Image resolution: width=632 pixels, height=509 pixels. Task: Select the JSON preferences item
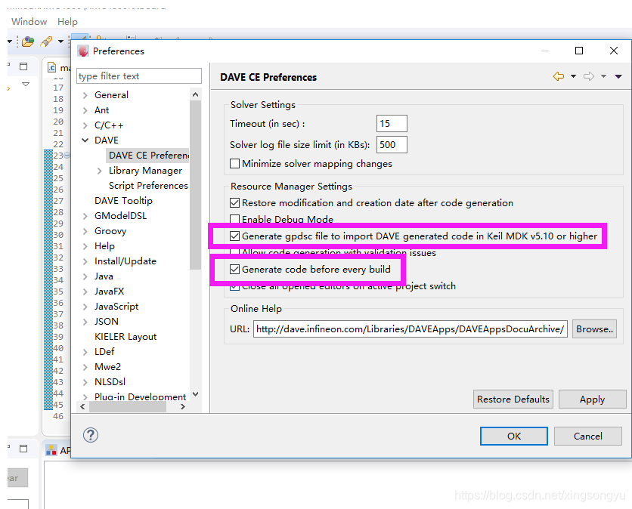107,322
